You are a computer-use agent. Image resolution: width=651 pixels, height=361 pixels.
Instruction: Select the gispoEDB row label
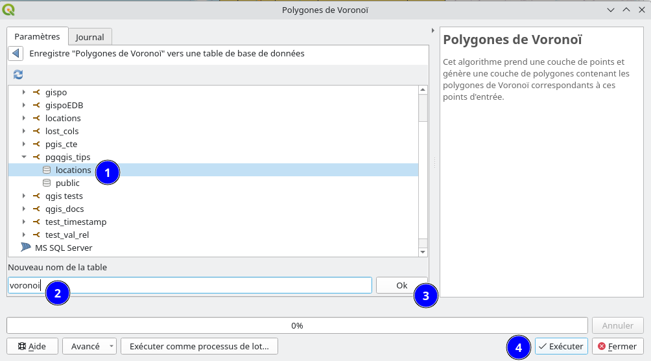[x=64, y=105]
